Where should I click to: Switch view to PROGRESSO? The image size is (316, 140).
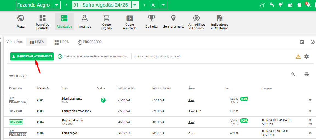pyautogui.click(x=90, y=42)
